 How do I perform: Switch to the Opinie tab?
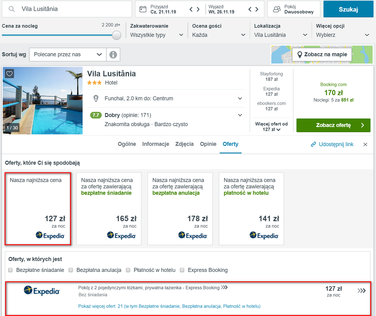click(x=208, y=144)
